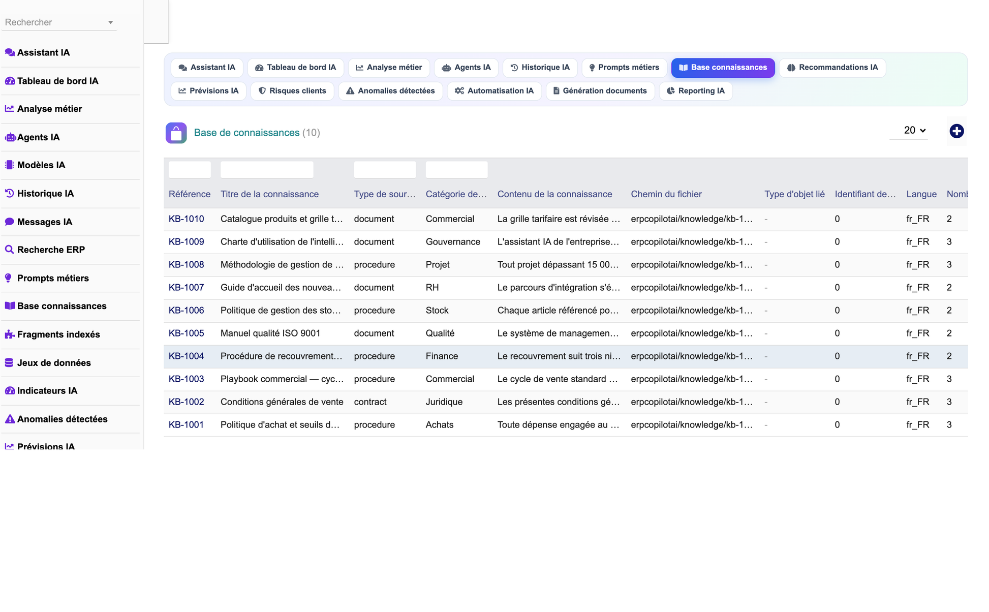989x612 pixels.
Task: Focus the Catégorie column filter field
Action: tap(456, 170)
